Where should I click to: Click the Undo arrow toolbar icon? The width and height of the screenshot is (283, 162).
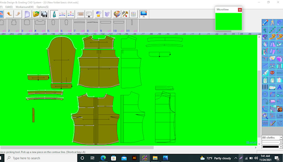(x=10, y=14)
